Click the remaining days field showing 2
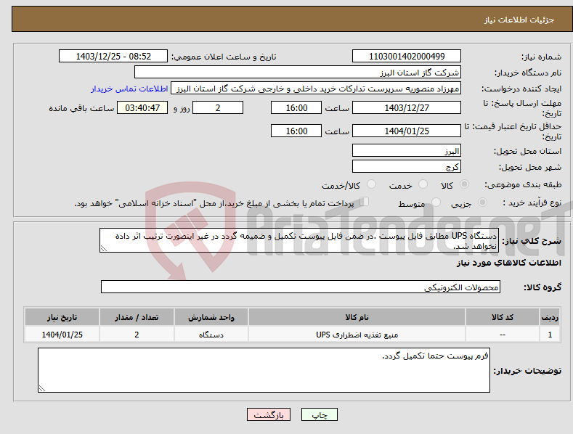Screen dimensions: 573x434 [x=218, y=107]
